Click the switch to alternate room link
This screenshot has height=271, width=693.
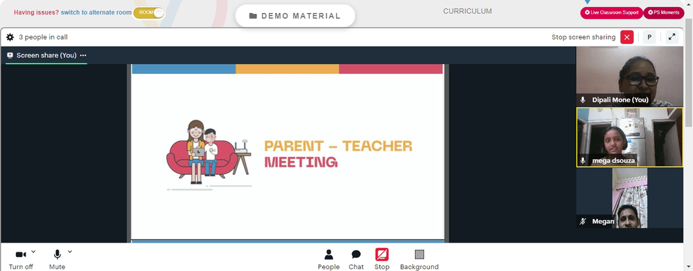point(96,12)
